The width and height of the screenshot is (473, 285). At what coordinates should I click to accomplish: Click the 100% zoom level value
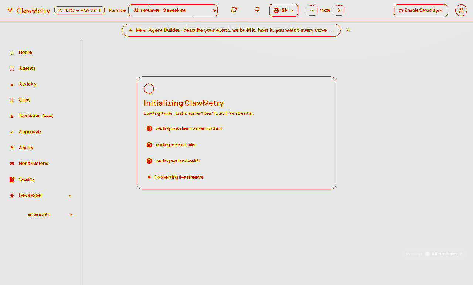click(325, 10)
